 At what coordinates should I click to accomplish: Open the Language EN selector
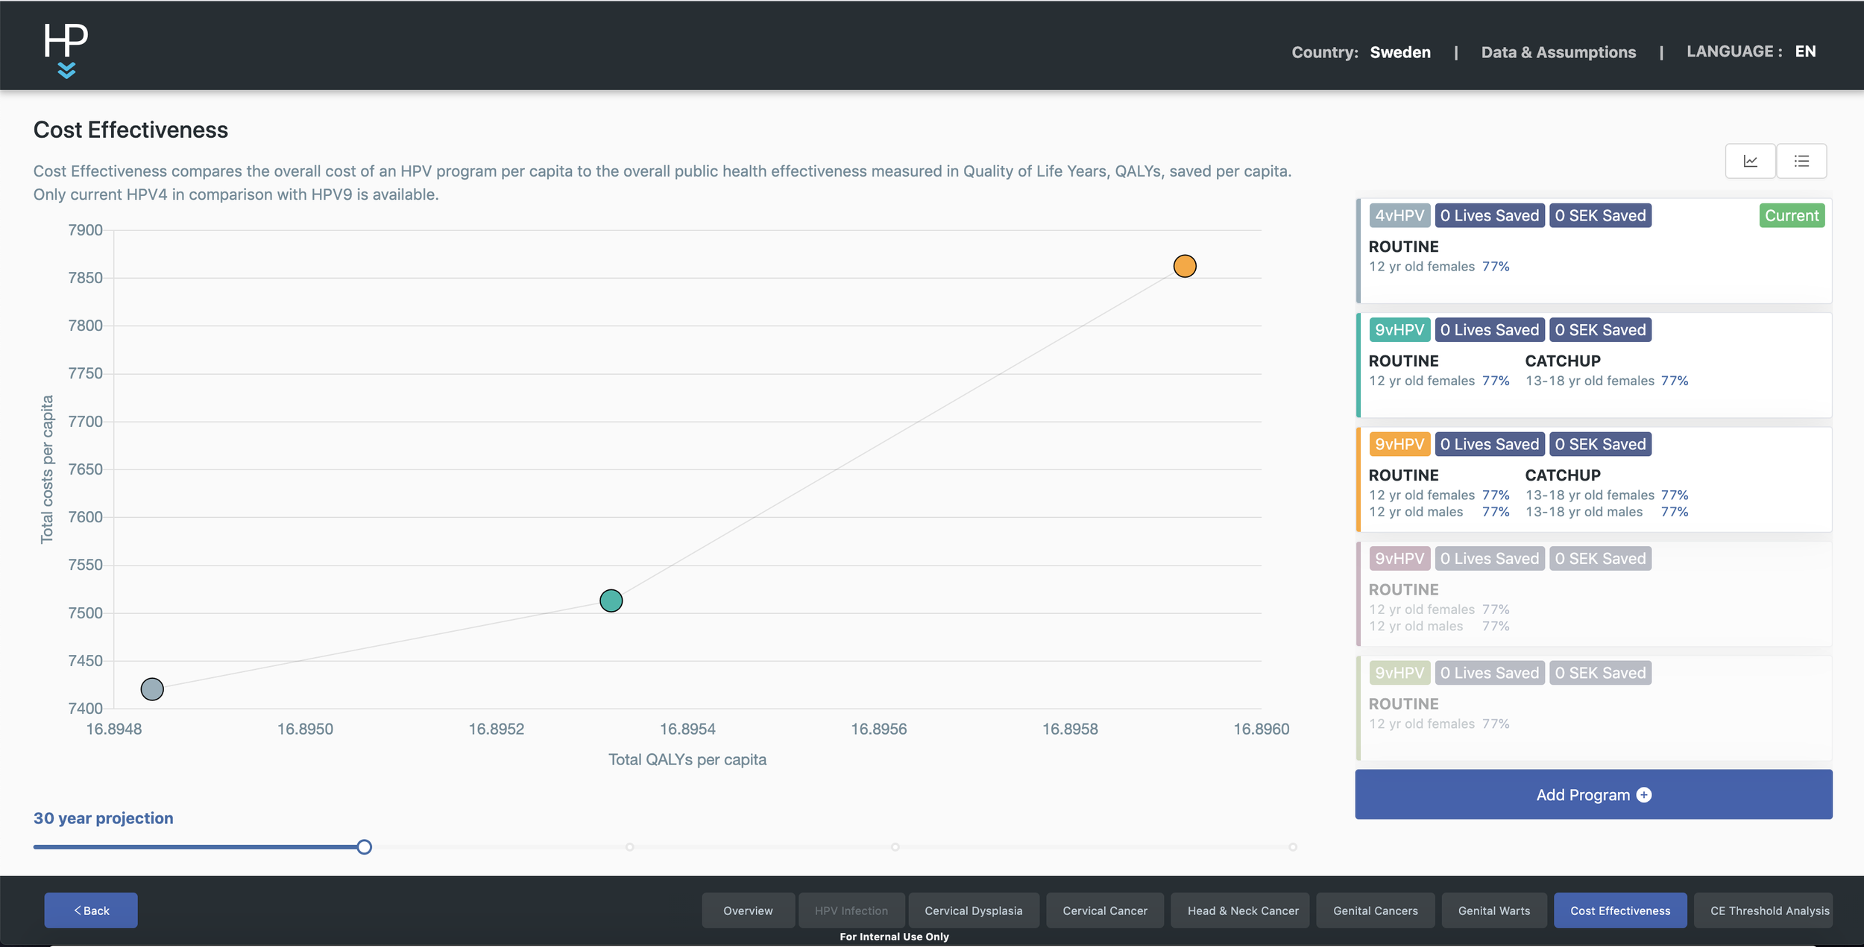pyautogui.click(x=1804, y=51)
